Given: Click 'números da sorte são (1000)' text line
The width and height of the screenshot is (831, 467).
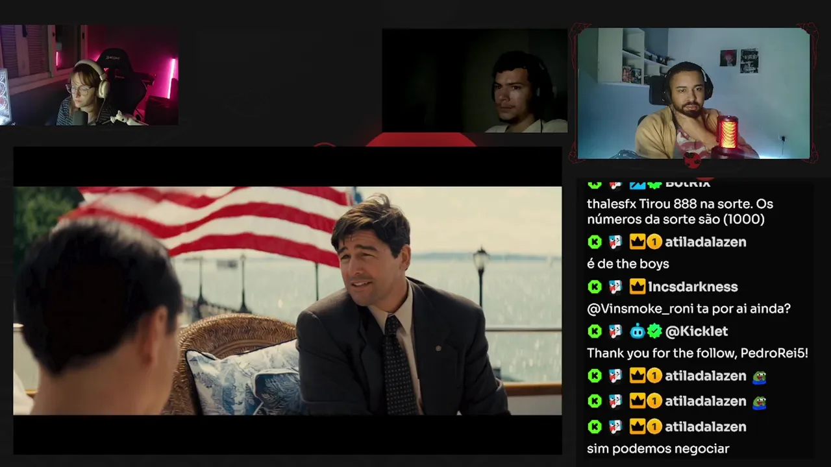Looking at the screenshot, I should (676, 219).
